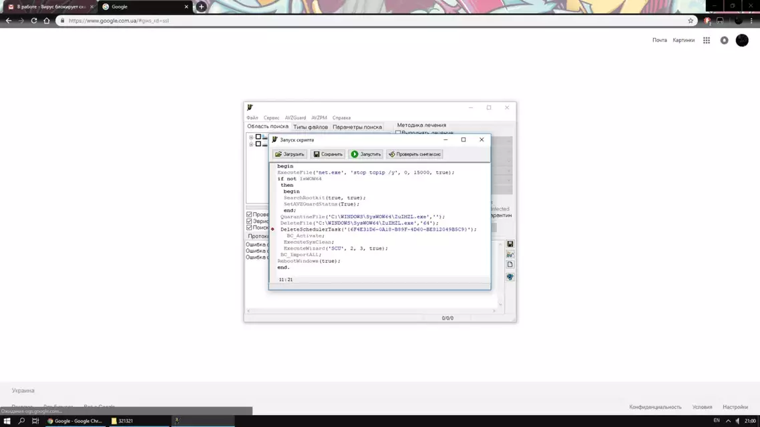Open the Файл menu in the AVZ window
This screenshot has height=427, width=760.
coord(252,117)
